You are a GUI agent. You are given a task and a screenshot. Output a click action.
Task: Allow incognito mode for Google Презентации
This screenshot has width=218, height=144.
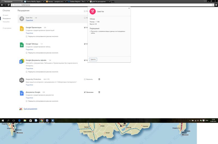[x=26, y=36]
